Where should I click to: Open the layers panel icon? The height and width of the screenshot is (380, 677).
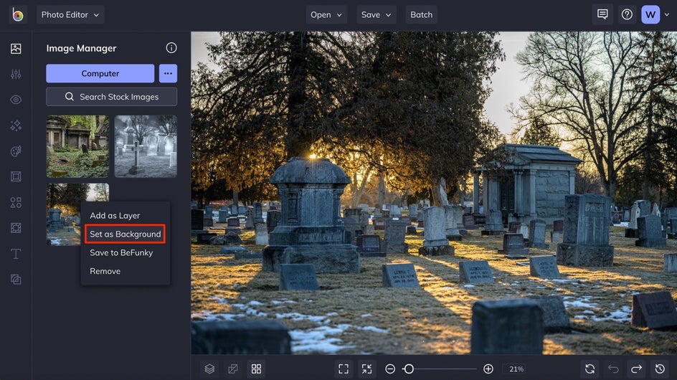(x=209, y=369)
